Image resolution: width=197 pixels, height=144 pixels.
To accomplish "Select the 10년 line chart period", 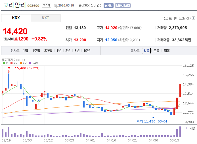I will coord(87,51).
